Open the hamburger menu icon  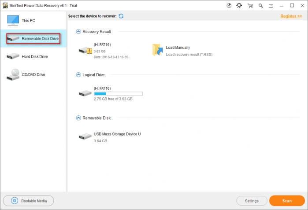(x=271, y=6)
